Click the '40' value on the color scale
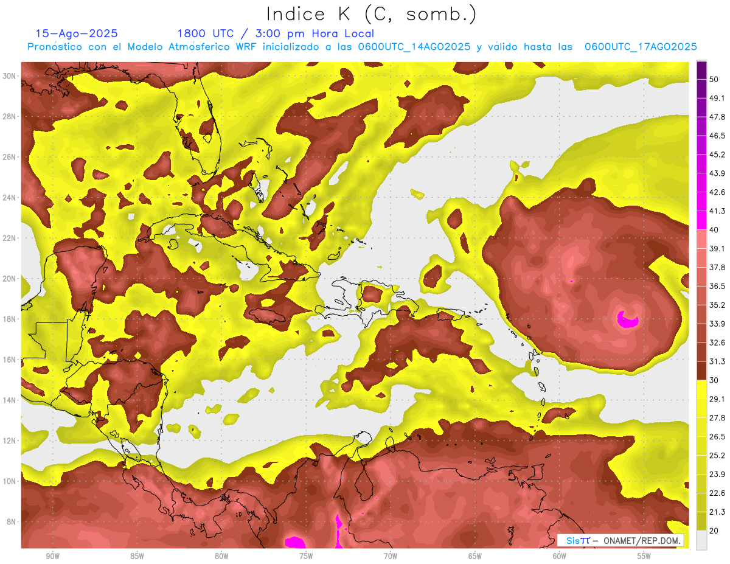730x564 pixels. coord(714,230)
